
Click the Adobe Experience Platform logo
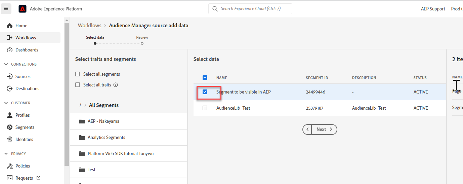[23, 9]
